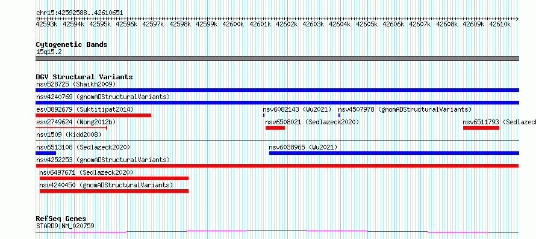Click the 42600k ruler tick label

coord(233,24)
